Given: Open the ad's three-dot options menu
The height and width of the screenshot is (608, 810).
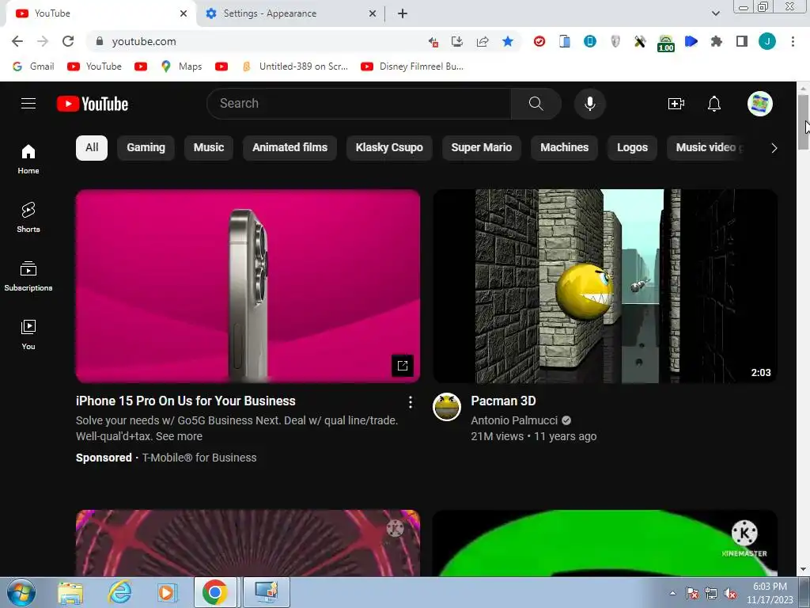Looking at the screenshot, I should pos(411,402).
